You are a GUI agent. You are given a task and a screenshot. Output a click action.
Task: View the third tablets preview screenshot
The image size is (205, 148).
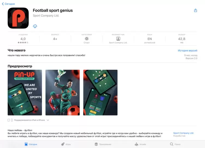tap(100, 93)
